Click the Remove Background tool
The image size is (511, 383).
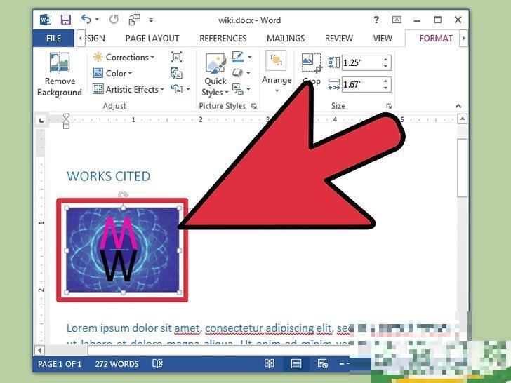(x=59, y=74)
